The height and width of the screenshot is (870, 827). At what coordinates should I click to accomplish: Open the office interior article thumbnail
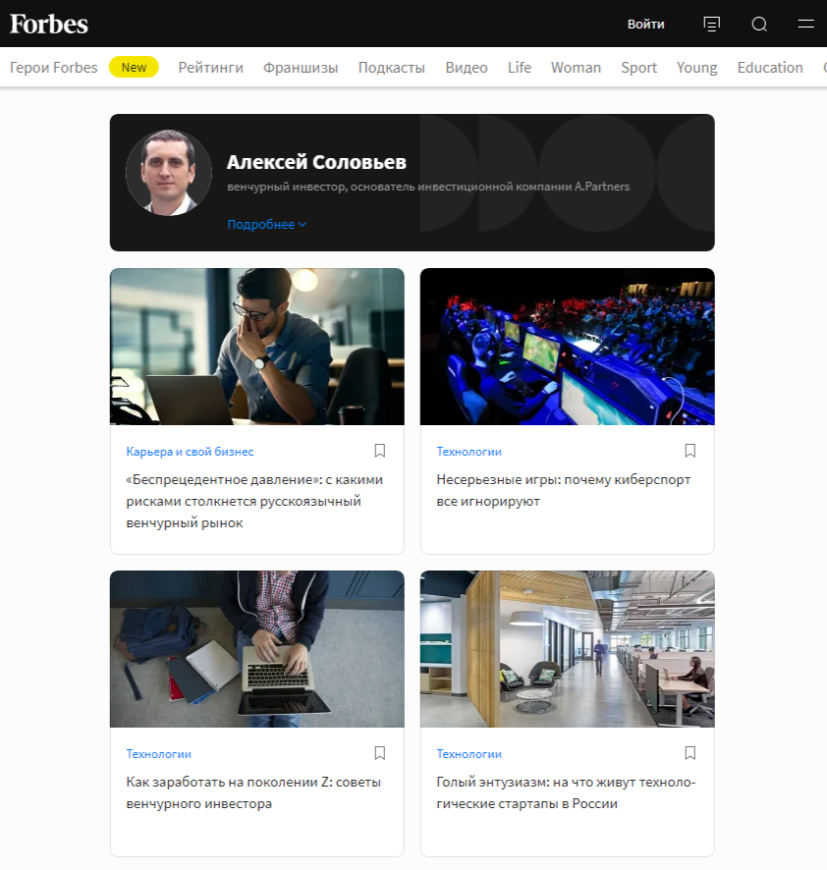tap(568, 649)
